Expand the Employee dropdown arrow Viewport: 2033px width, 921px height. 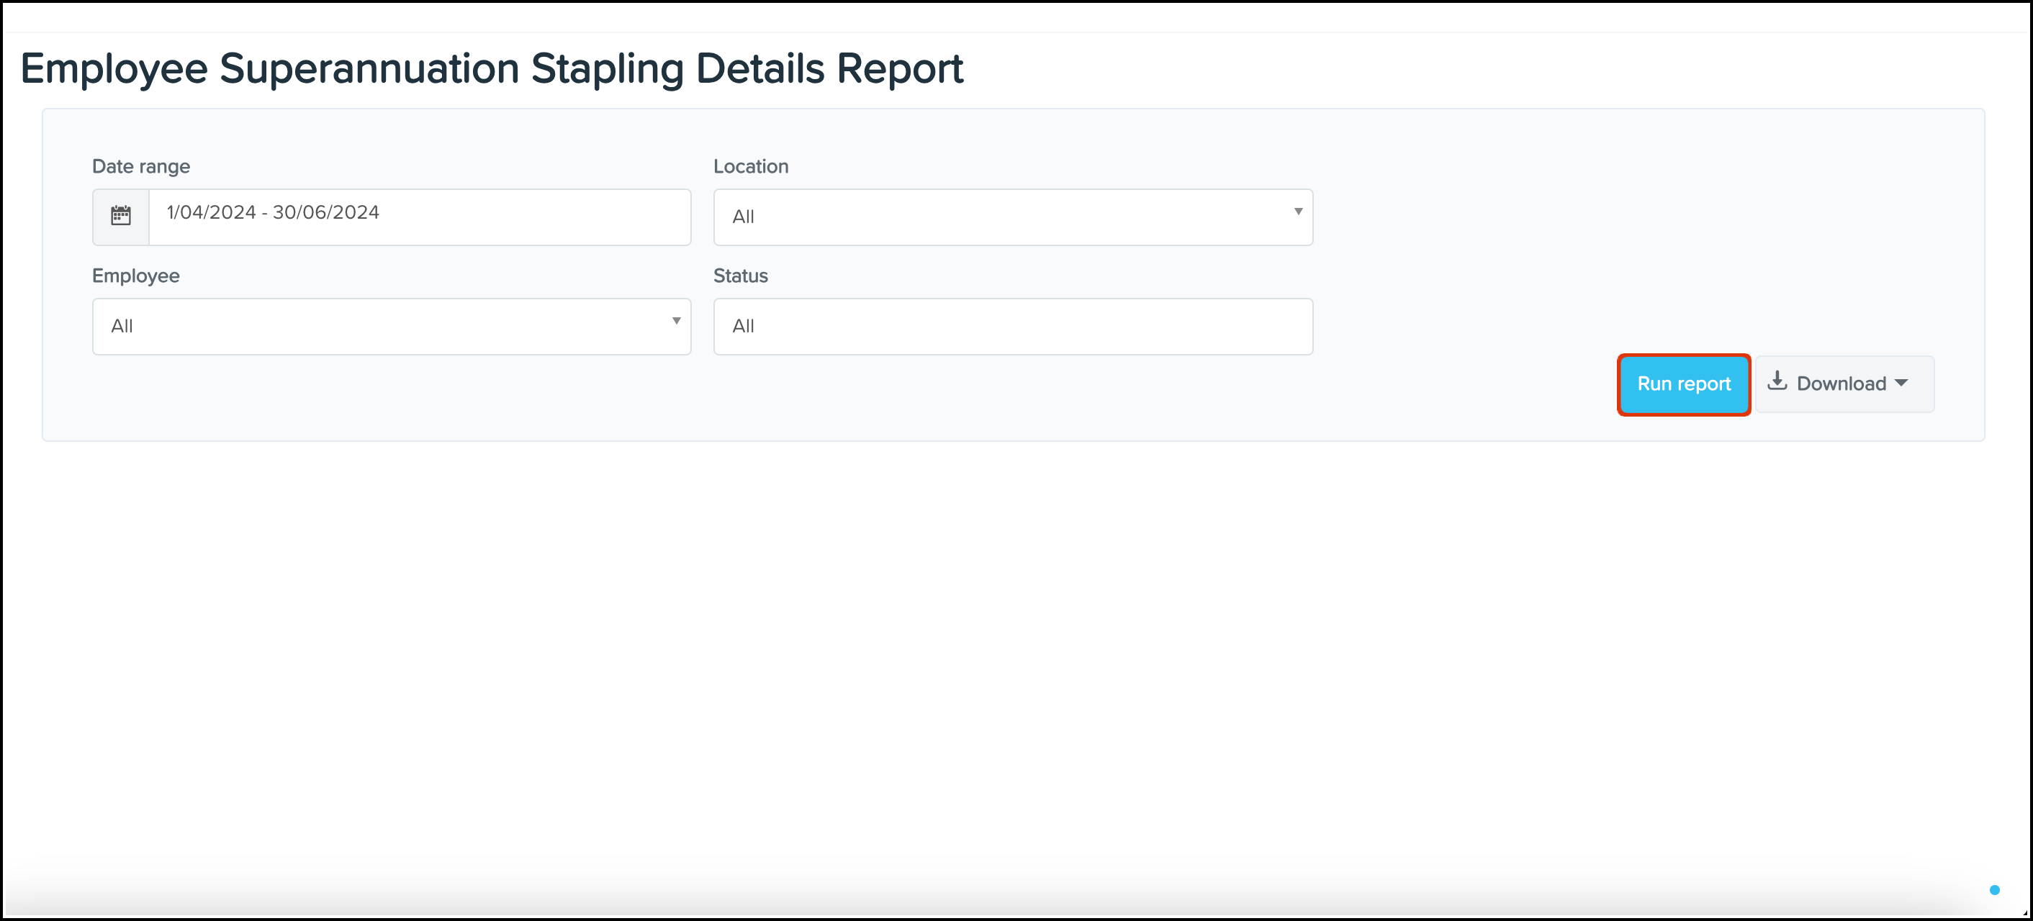675,321
